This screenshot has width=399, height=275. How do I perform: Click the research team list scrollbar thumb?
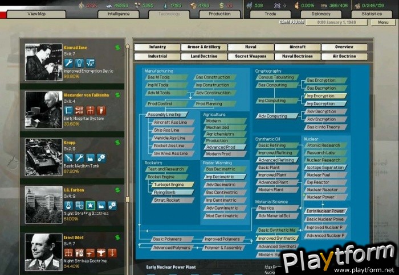[128, 199]
